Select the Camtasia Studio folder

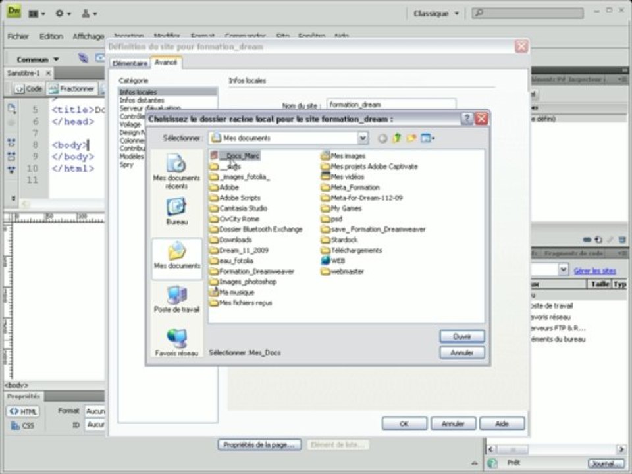[238, 208]
